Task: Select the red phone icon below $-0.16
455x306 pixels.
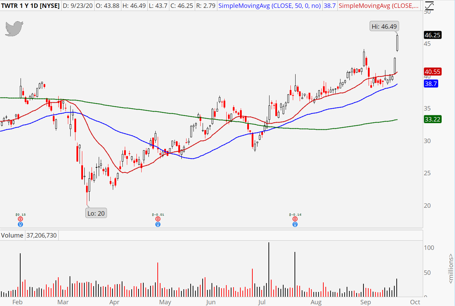Action: pyautogui.click(x=295, y=219)
